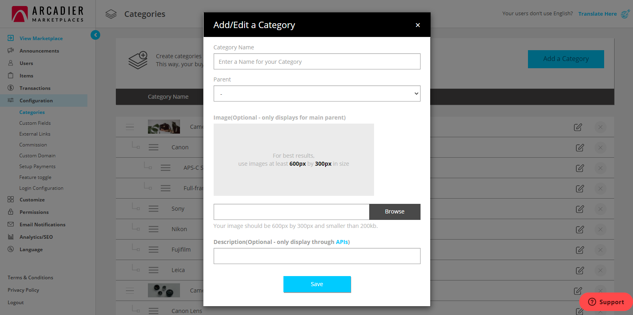
Task: Edit the Sony category
Action: tap(580, 209)
